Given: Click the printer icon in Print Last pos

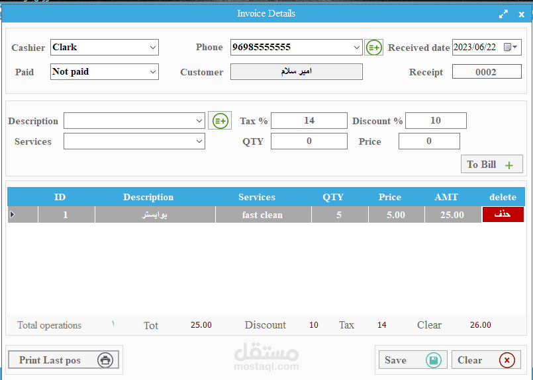Looking at the screenshot, I should point(105,360).
